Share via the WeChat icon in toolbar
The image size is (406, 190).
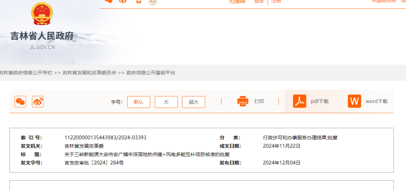tap(20, 102)
